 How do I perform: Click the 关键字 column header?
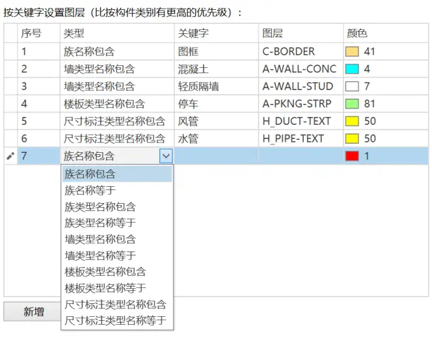pyautogui.click(x=217, y=33)
